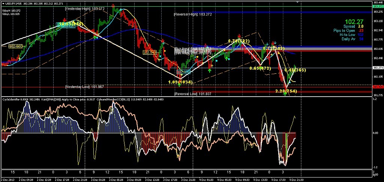Select the 1.09(1034) swing label

click(180, 82)
